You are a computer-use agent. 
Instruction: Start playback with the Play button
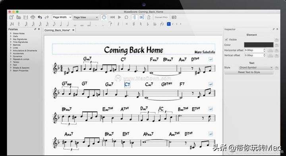click(x=120, y=17)
